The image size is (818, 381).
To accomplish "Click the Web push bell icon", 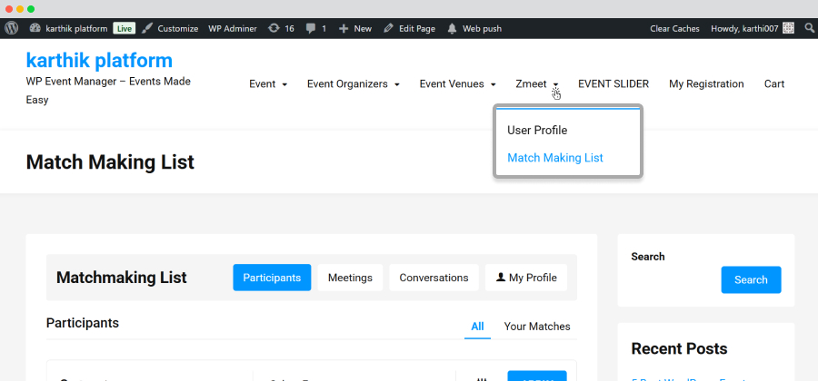I will [x=453, y=29].
